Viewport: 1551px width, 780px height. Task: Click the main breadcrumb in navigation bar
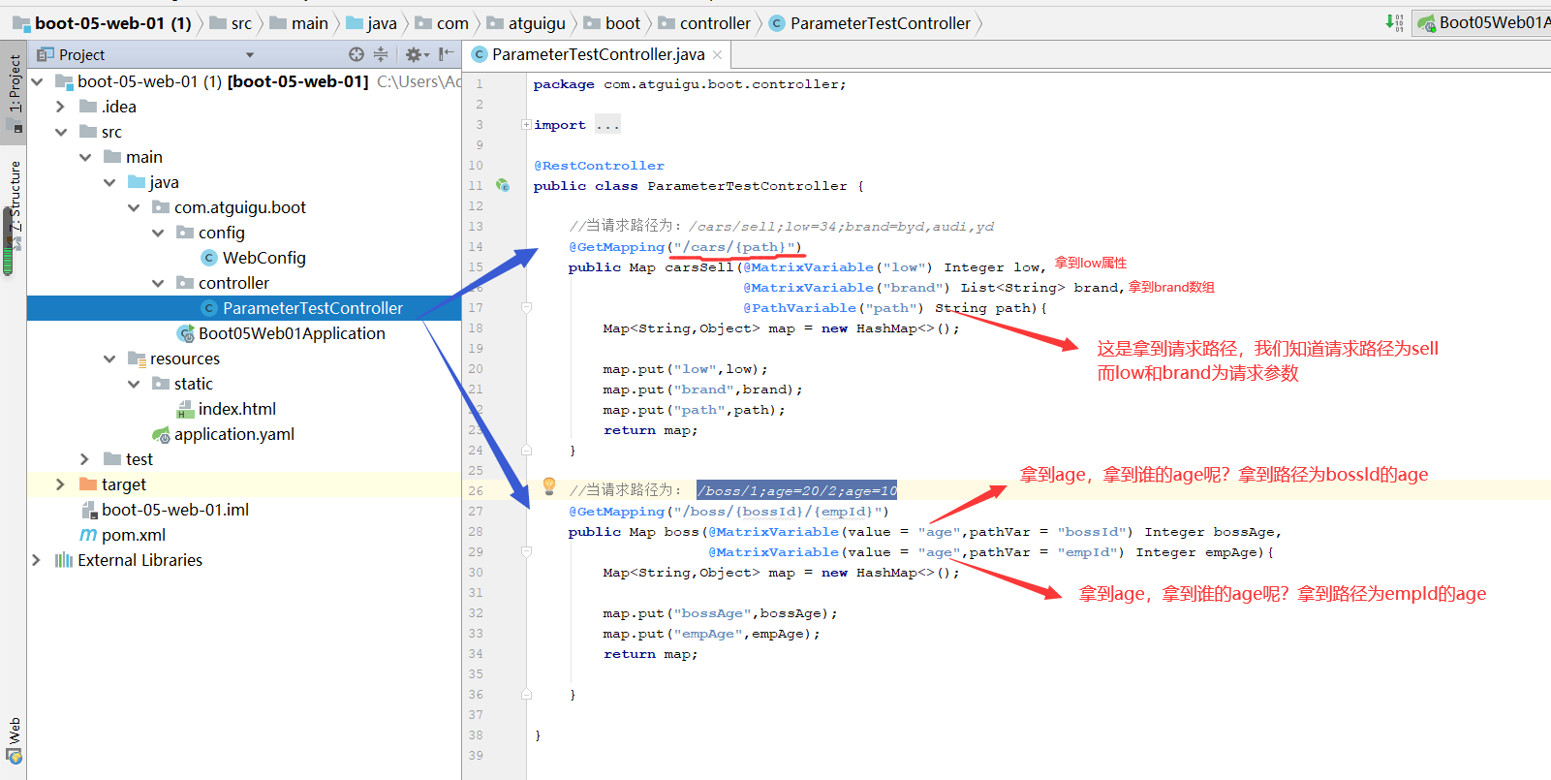point(299,23)
